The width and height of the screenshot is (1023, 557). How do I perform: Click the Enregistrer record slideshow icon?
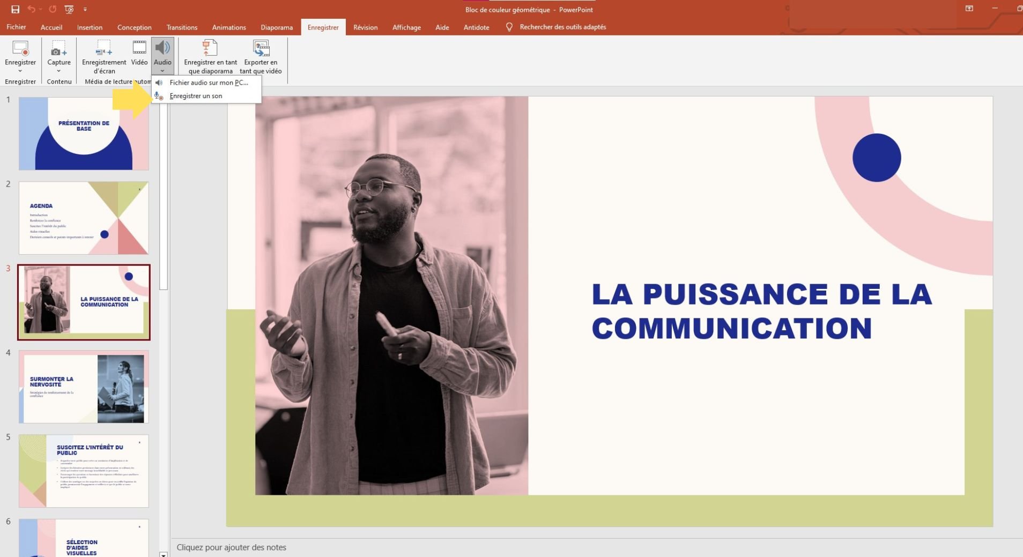20,48
